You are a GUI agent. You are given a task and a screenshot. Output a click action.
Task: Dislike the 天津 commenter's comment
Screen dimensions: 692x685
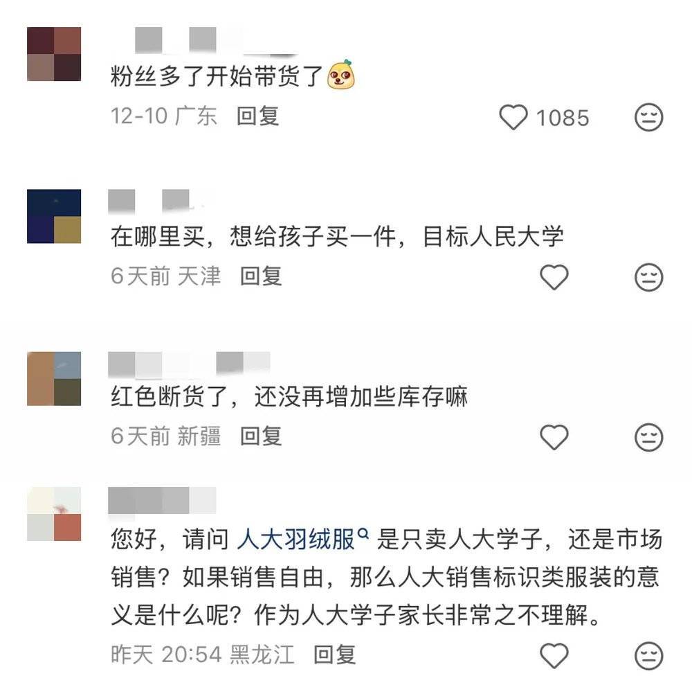(x=648, y=277)
